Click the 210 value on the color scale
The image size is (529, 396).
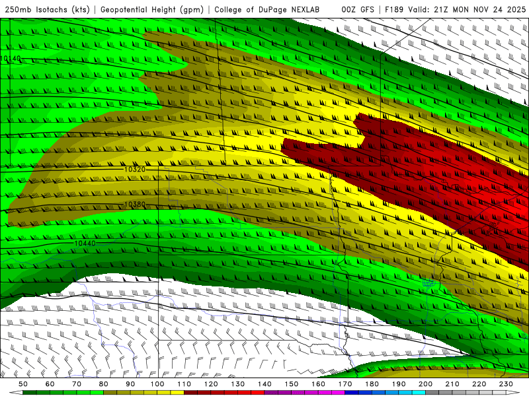[x=452, y=384]
